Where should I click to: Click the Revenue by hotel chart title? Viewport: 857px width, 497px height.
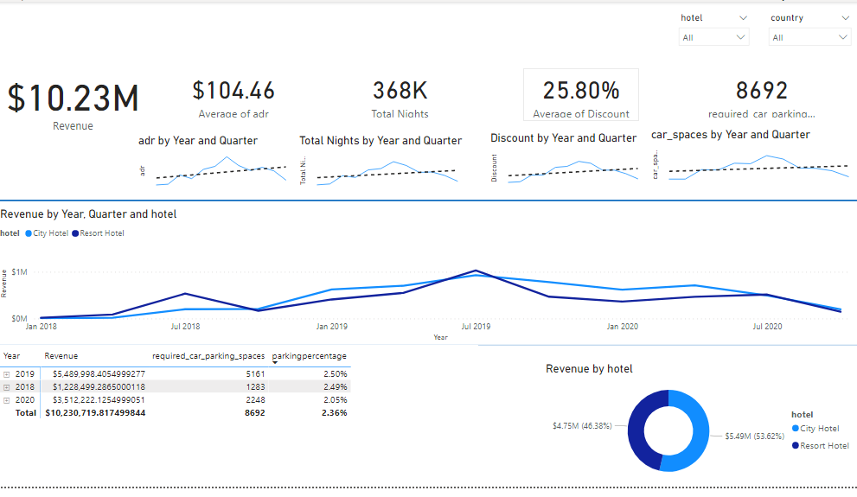tap(589, 369)
